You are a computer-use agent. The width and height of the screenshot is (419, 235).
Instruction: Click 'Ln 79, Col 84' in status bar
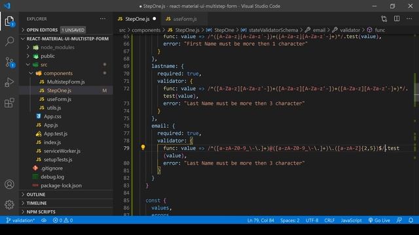261,221
